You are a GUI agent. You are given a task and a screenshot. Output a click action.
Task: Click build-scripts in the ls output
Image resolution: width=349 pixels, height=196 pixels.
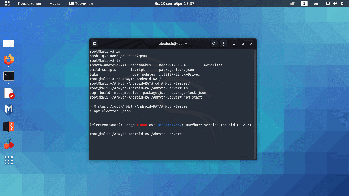point(103,70)
